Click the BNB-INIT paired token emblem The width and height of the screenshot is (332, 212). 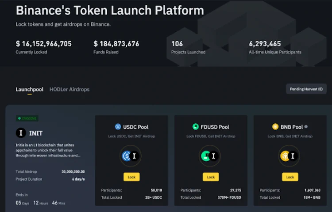pos(289,156)
